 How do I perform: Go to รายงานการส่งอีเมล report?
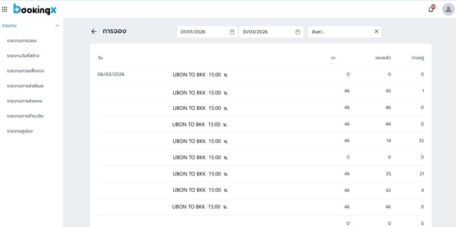(x=25, y=86)
